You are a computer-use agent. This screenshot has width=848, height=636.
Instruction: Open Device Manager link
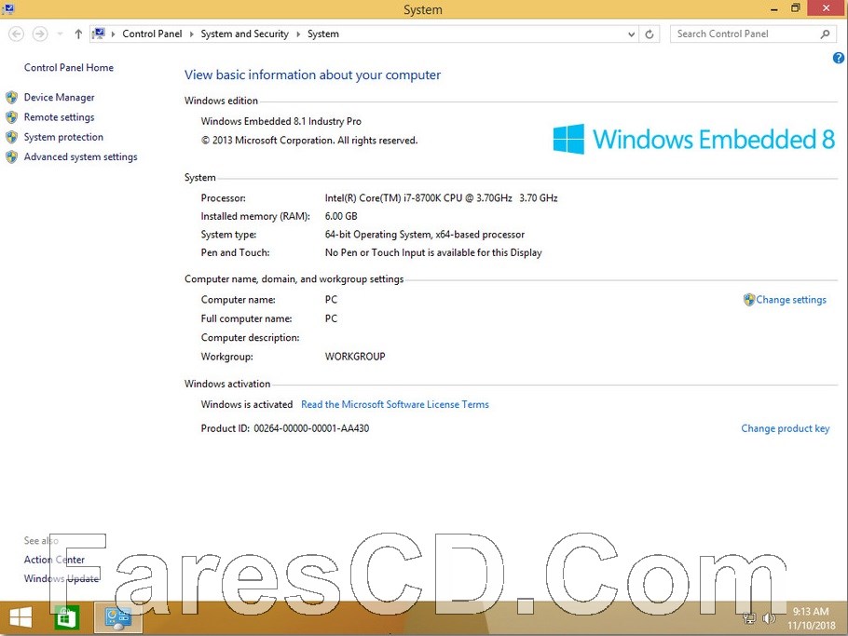click(59, 97)
